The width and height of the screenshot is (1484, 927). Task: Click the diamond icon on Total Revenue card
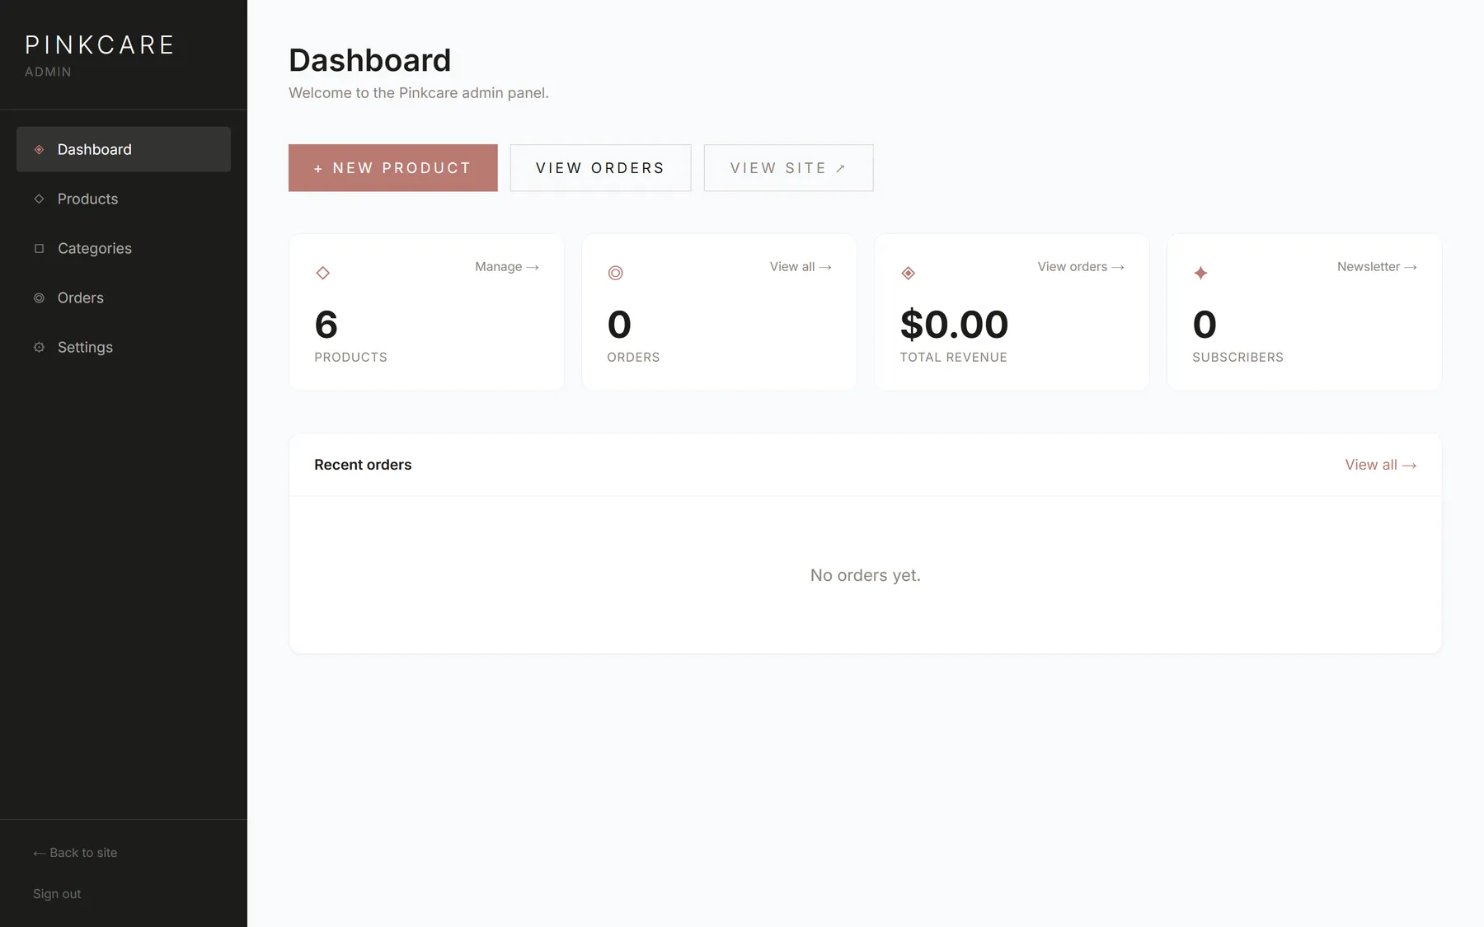coord(909,273)
